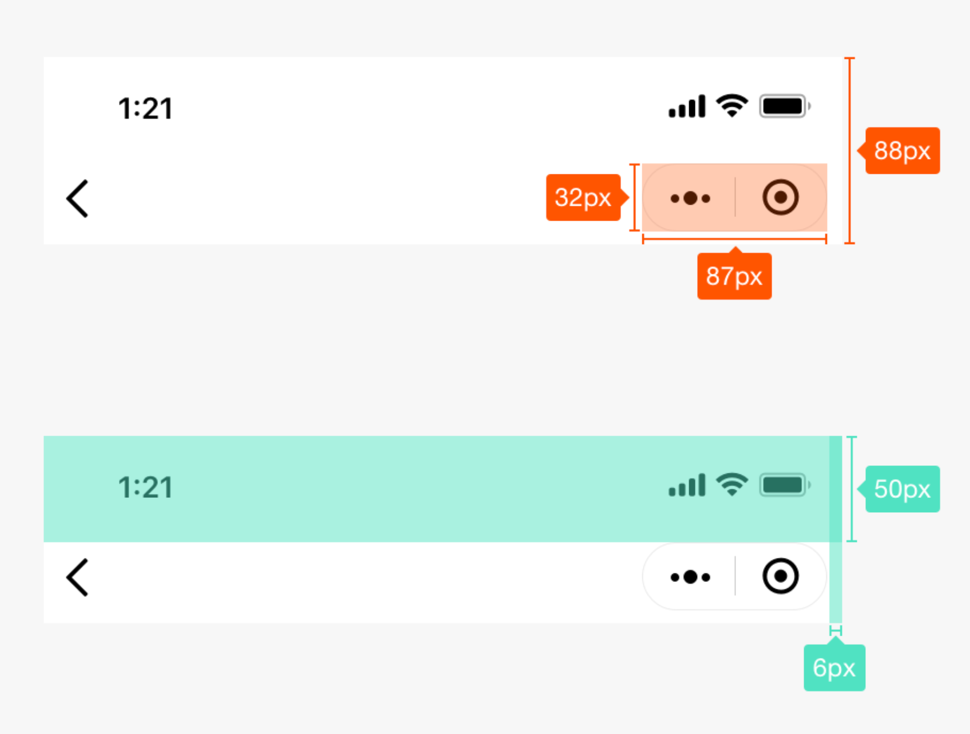Click the Wi-Fi icon in the upper status bar

tap(732, 106)
